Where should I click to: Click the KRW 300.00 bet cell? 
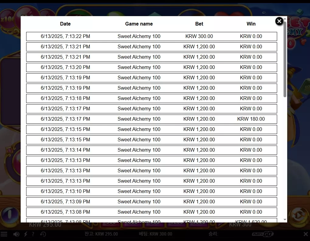[199, 36]
